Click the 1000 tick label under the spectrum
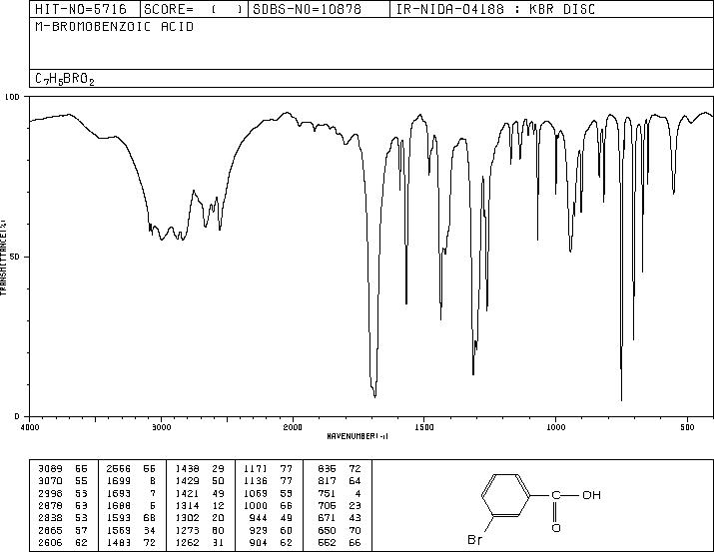Viewport: 714px width, 552px height. tap(555, 427)
